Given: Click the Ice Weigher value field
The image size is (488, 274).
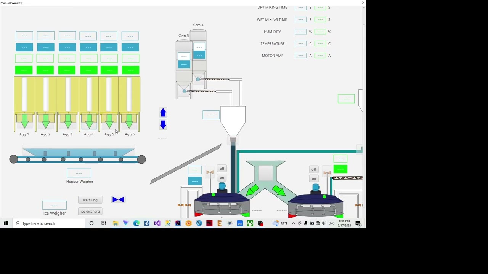Looking at the screenshot, I should tap(54, 205).
